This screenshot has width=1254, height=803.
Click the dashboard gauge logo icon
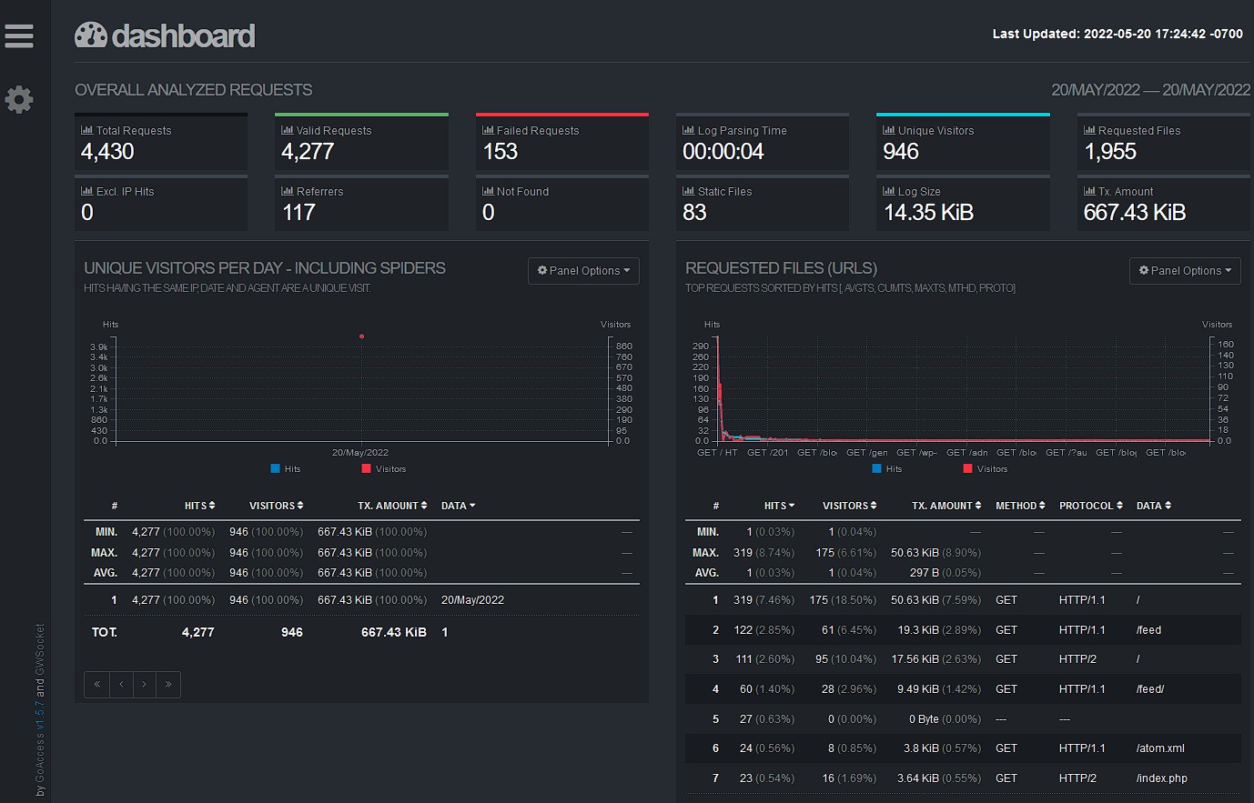coord(91,35)
